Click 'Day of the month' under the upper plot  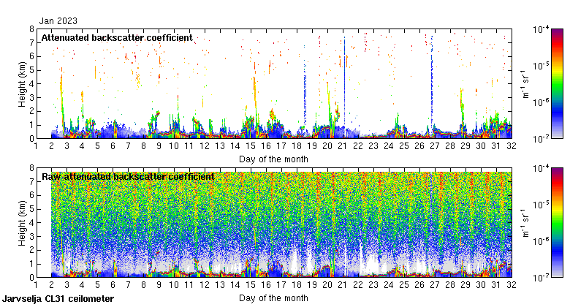point(273,159)
